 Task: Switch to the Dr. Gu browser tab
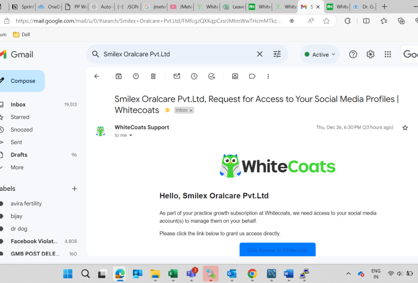pyautogui.click(x=364, y=6)
